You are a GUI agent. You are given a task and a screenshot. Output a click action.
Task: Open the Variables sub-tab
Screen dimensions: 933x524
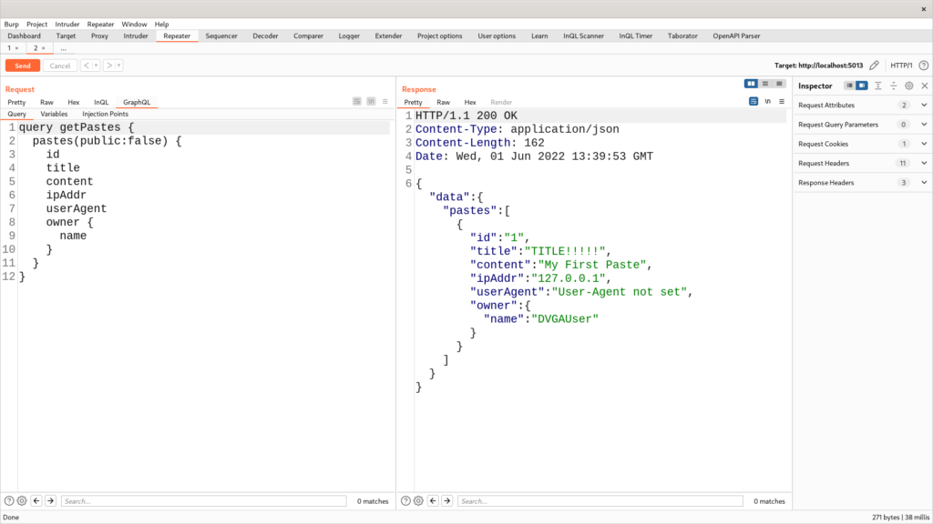(x=54, y=114)
